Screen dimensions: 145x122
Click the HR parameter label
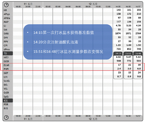[x=5, y=10]
